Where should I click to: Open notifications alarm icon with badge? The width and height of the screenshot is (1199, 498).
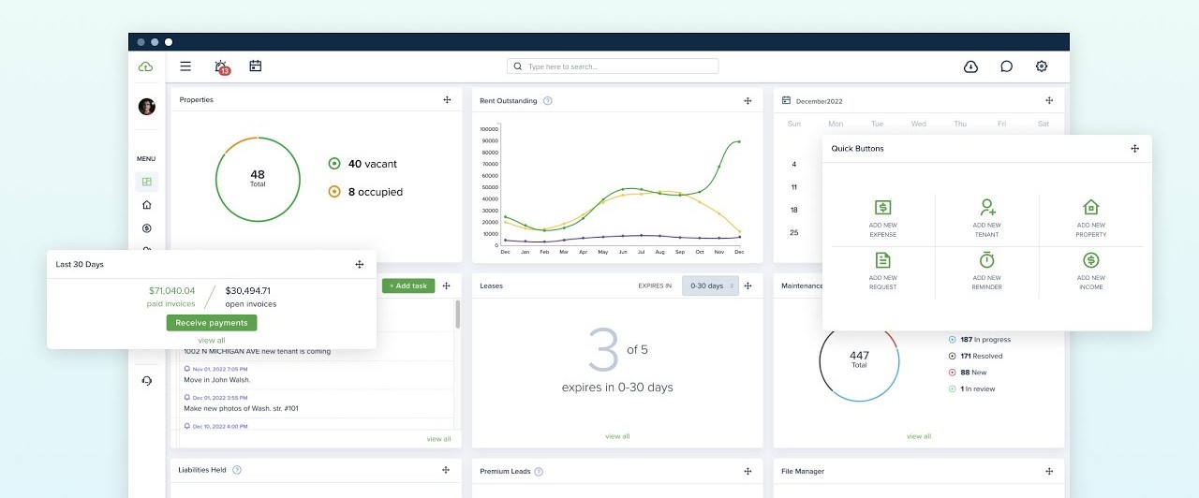[x=221, y=66]
